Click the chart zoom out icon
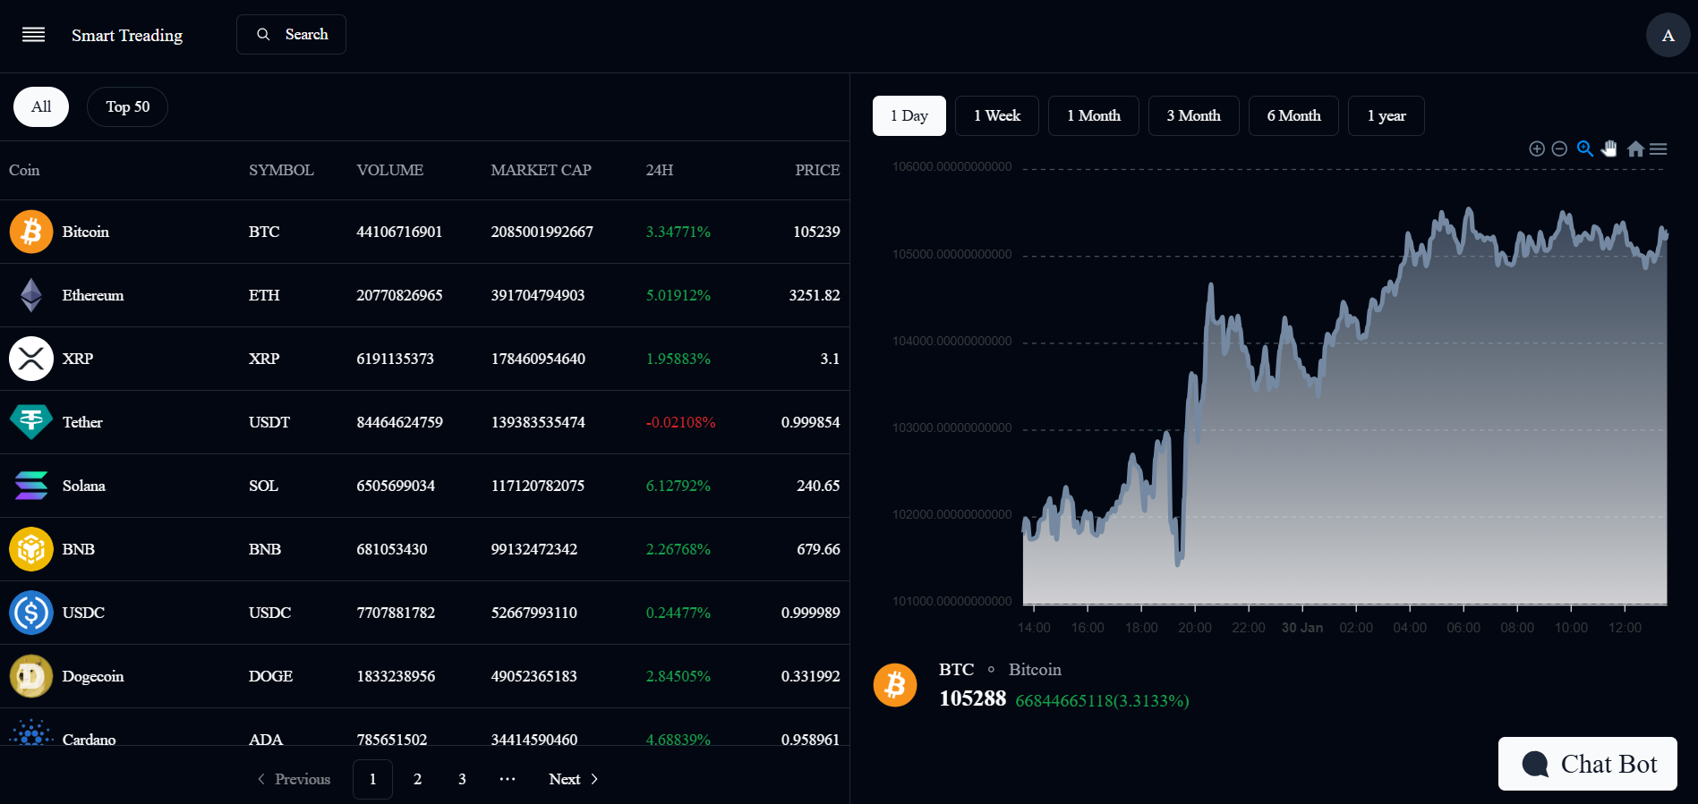The image size is (1698, 804). [1559, 148]
